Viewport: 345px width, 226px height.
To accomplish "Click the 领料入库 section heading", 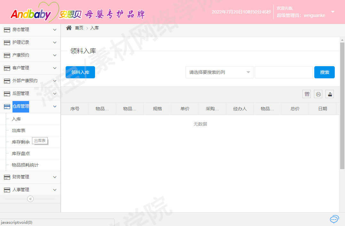I will pos(83,51).
